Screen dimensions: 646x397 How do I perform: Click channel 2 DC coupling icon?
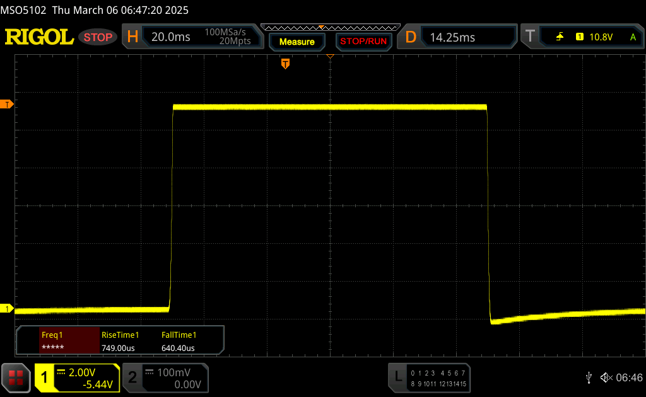pos(149,372)
